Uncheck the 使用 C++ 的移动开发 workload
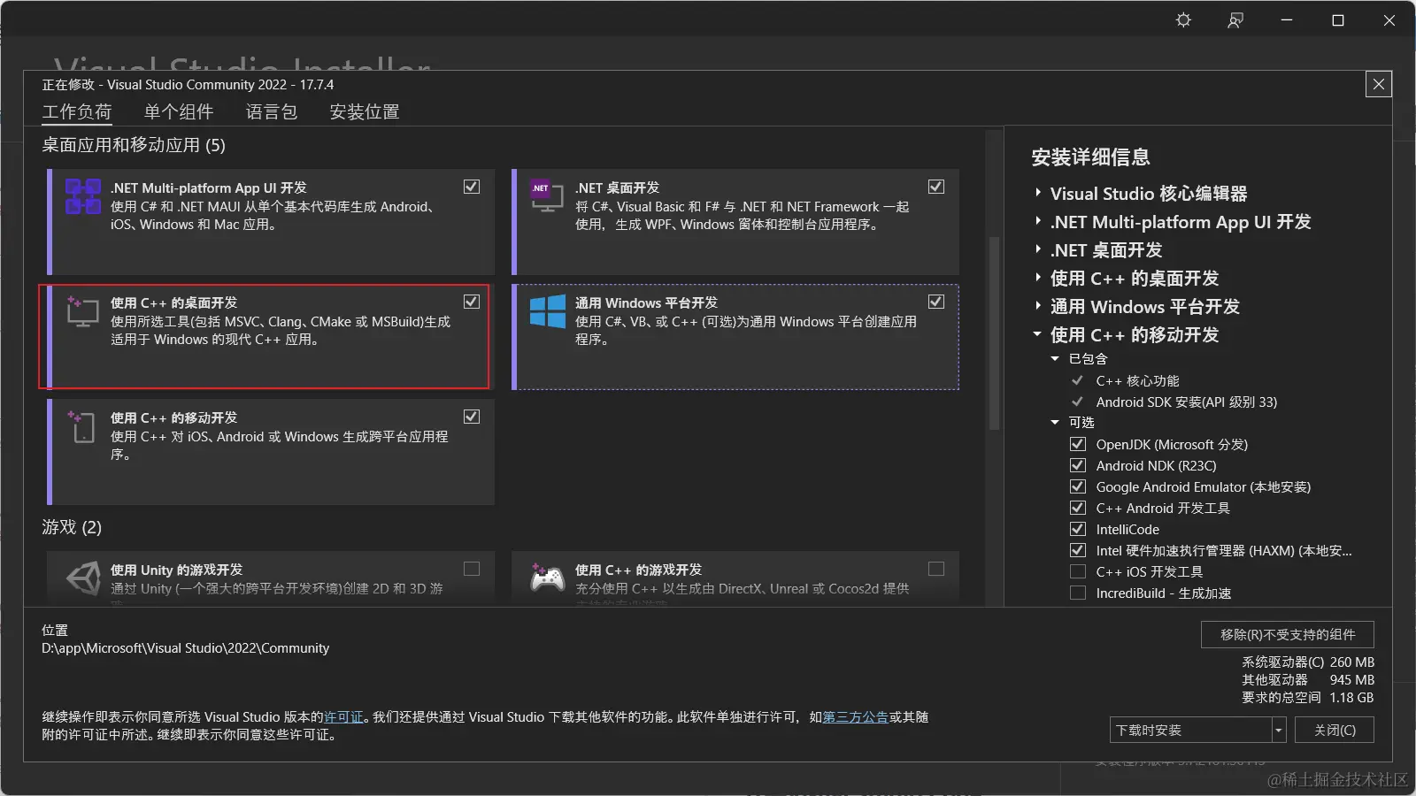 472,417
